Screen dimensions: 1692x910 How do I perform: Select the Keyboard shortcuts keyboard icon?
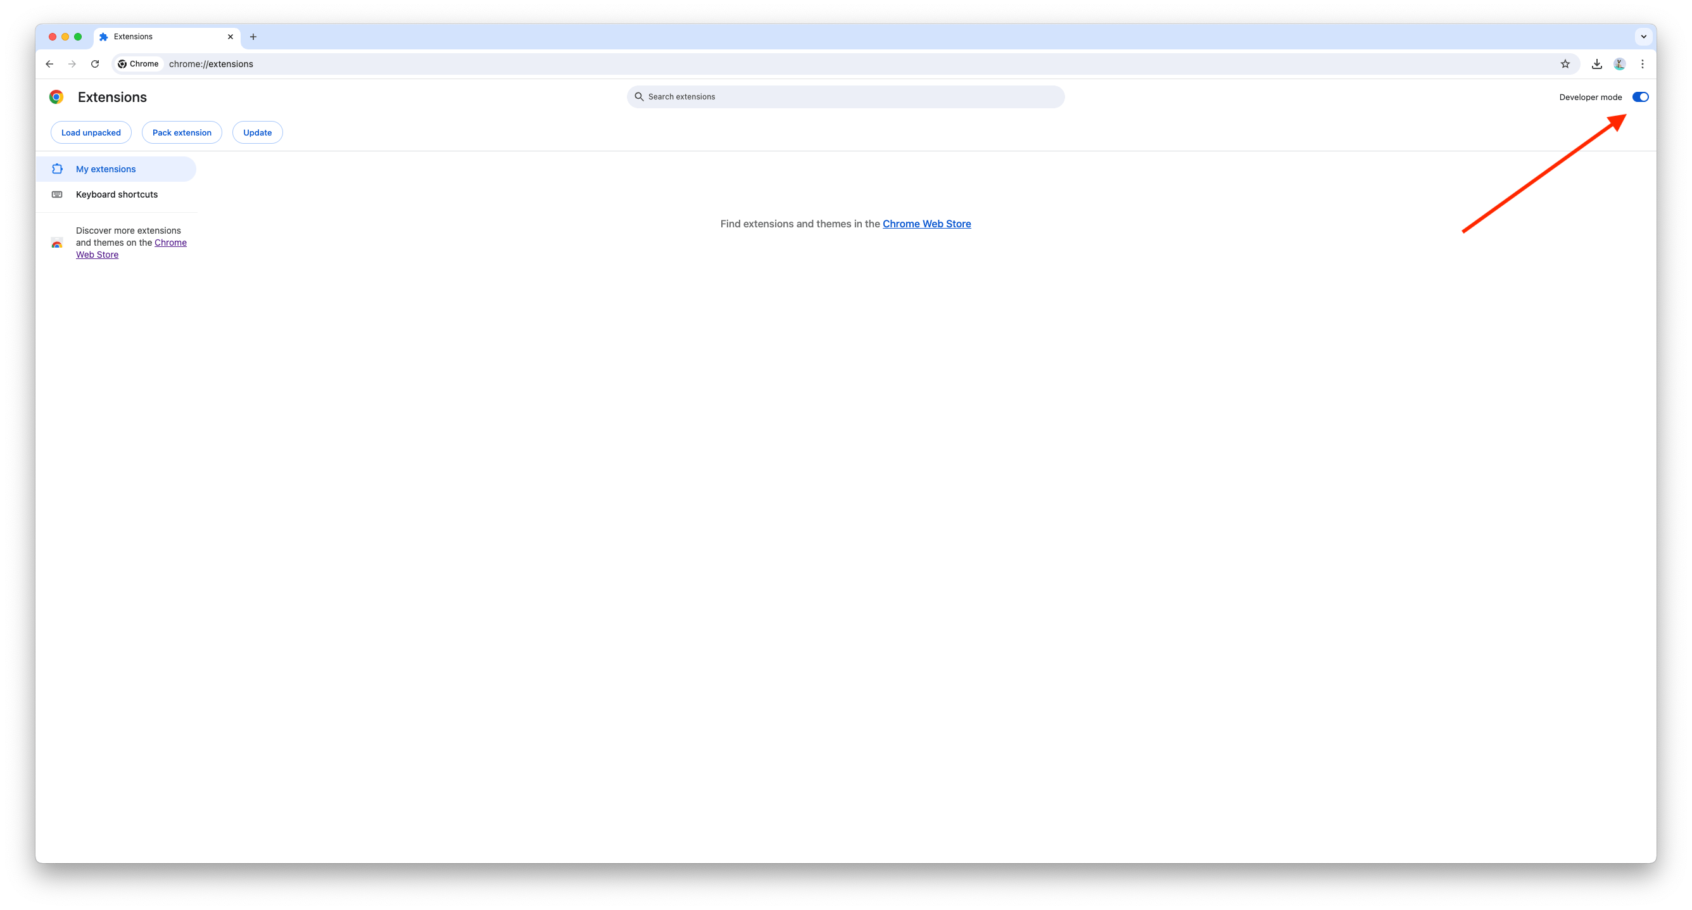57,194
